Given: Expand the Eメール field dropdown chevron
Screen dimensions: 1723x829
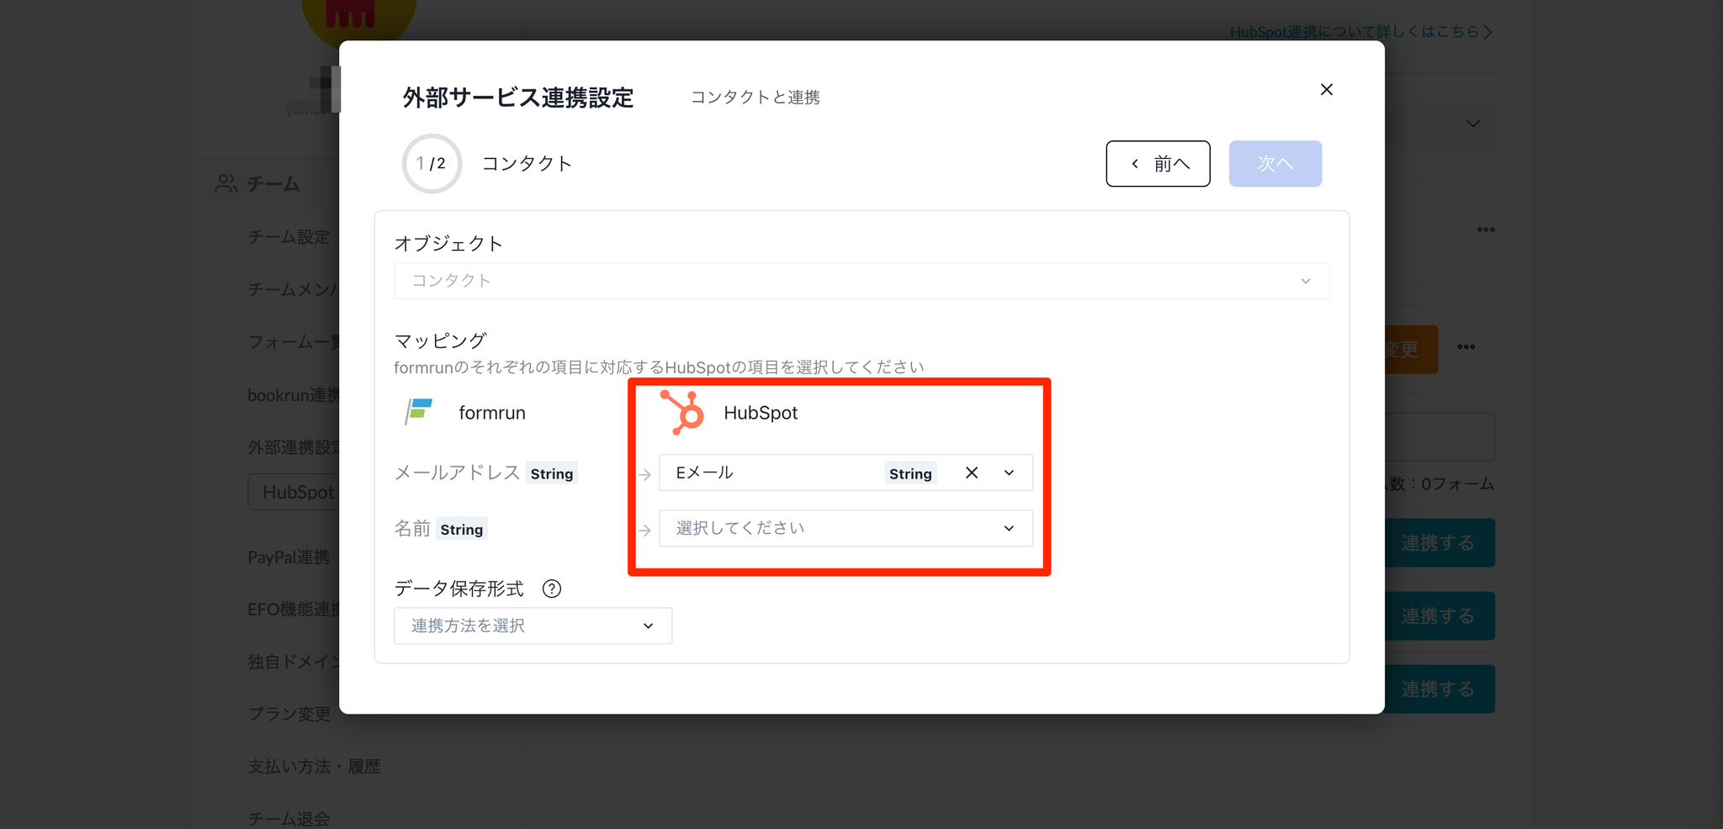Looking at the screenshot, I should point(1009,473).
